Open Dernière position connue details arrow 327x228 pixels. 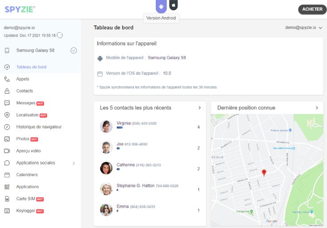tap(317, 108)
